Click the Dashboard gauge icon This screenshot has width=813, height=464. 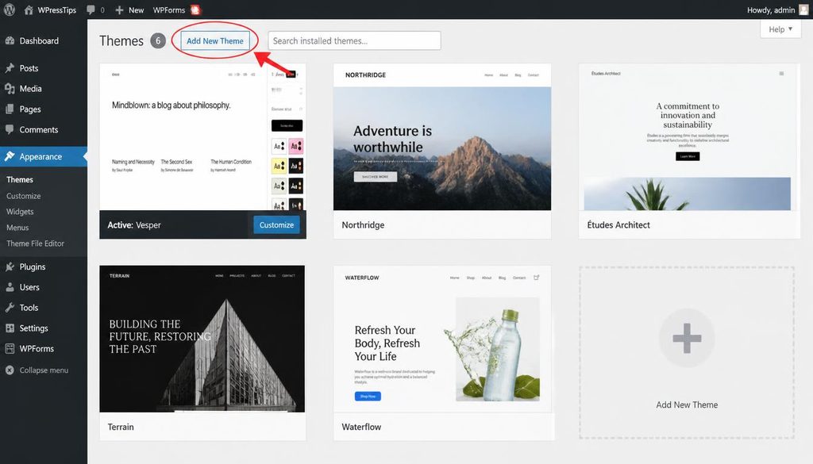point(10,40)
